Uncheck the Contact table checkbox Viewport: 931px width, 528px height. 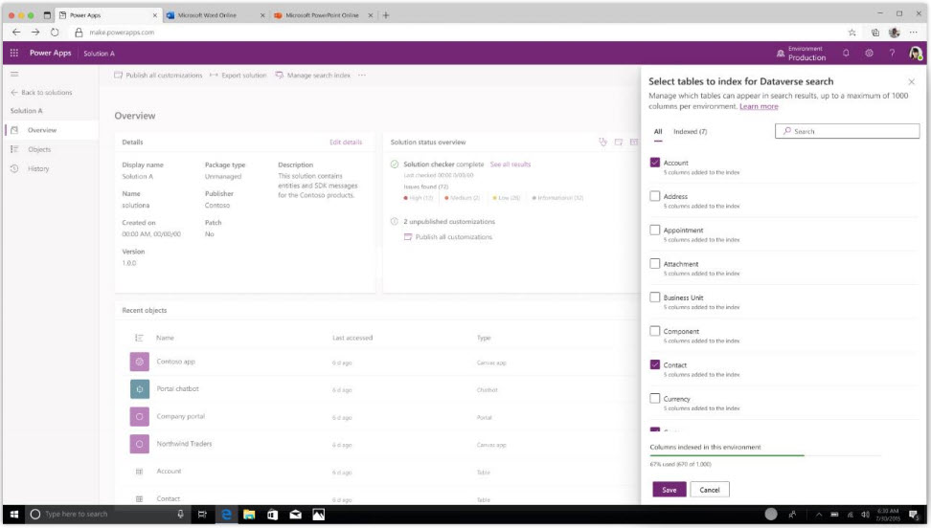(655, 364)
